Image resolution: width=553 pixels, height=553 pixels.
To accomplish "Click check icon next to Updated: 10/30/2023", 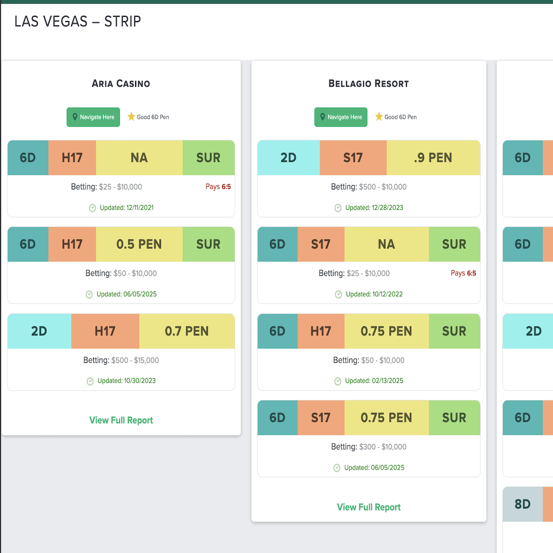I will pyautogui.click(x=90, y=381).
